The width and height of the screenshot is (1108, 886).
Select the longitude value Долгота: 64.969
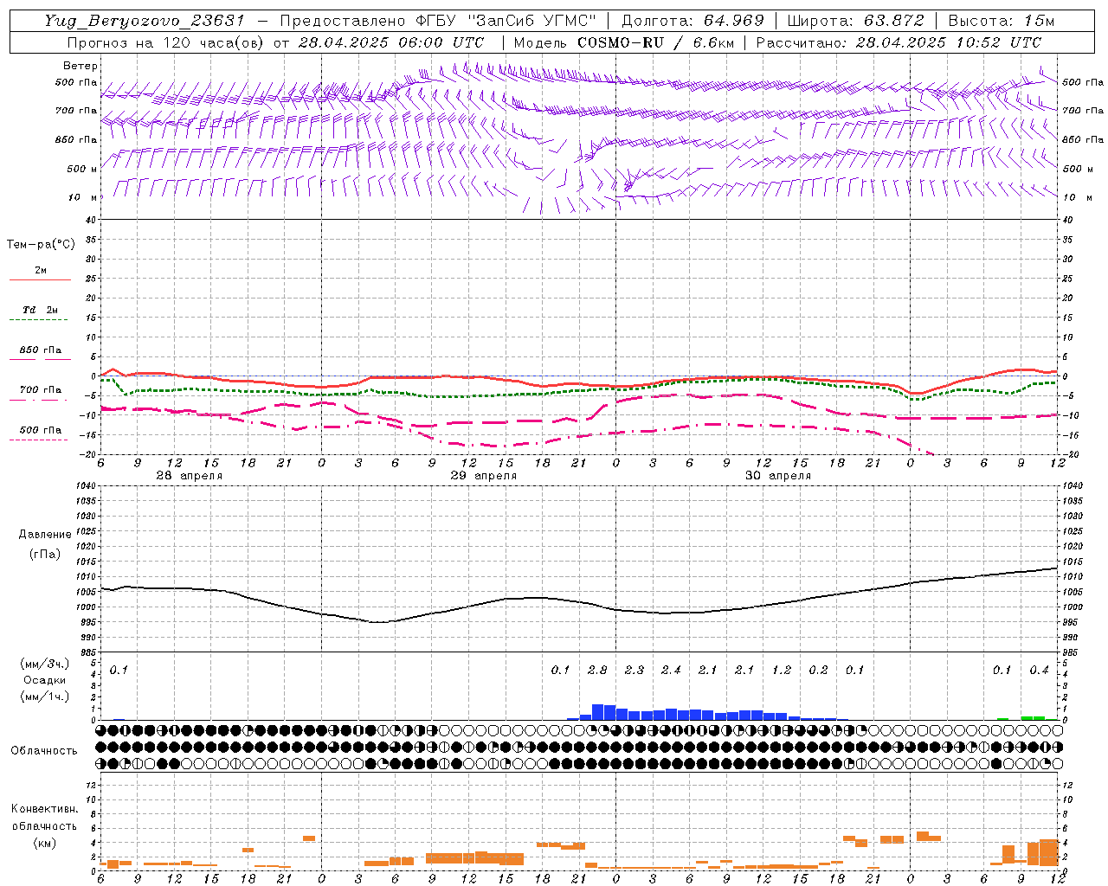tap(692, 21)
